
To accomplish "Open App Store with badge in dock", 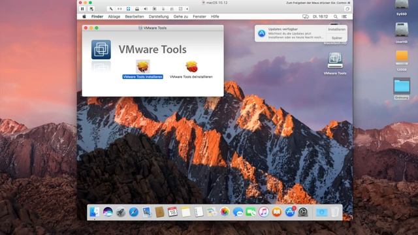I will (290, 212).
